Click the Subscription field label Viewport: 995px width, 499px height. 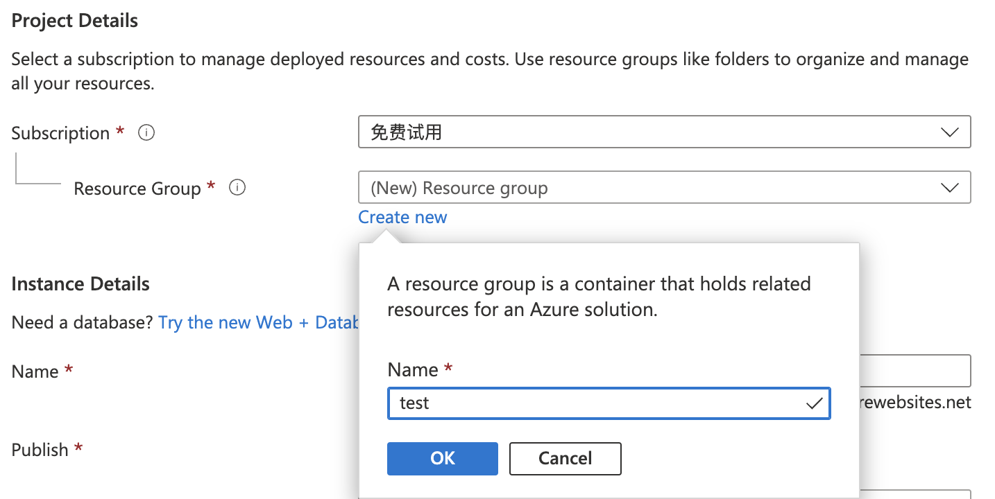(60, 133)
